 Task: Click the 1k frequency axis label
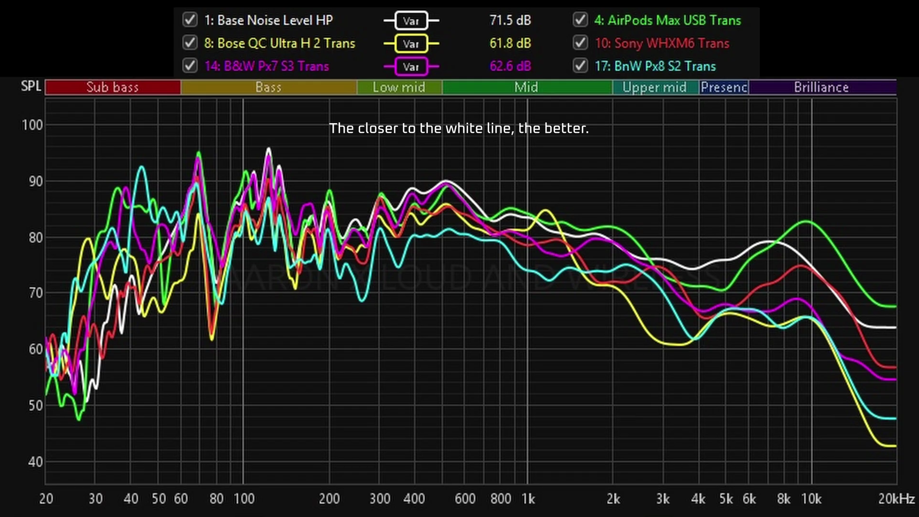[x=528, y=499]
